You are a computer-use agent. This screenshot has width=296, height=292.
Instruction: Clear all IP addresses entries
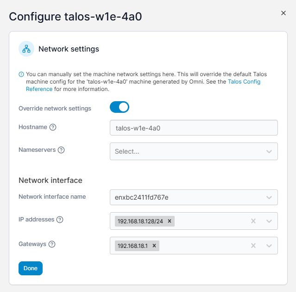point(253,221)
